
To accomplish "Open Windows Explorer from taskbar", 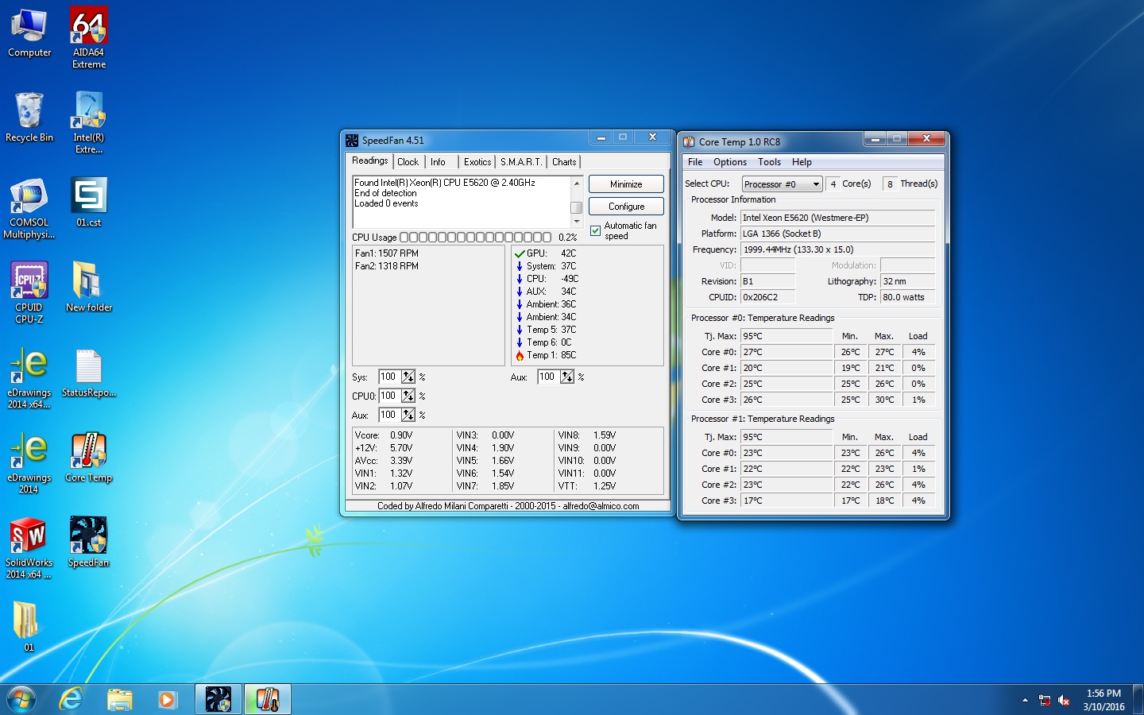I will 119,699.
